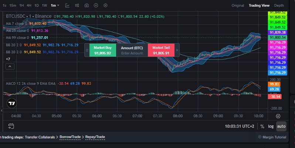
Task: Select the MA 25 close indicator legend
Action: pyautogui.click(x=17, y=30)
